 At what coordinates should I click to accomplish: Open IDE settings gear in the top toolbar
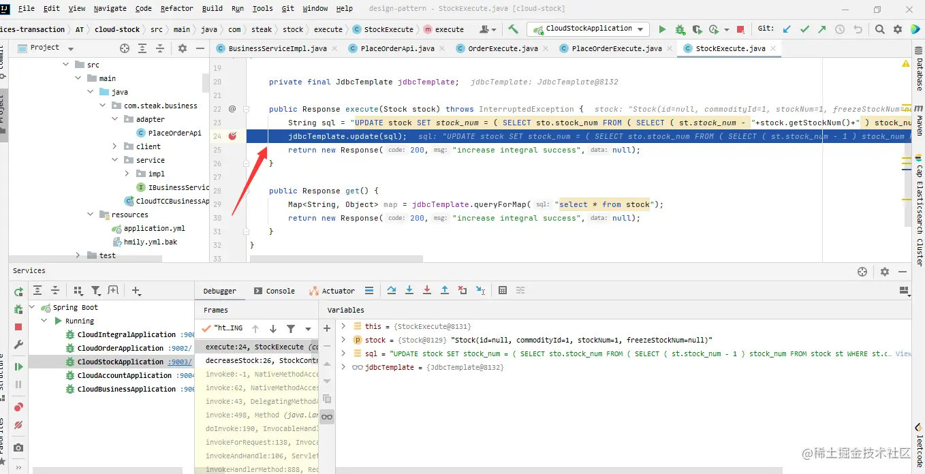(x=898, y=29)
